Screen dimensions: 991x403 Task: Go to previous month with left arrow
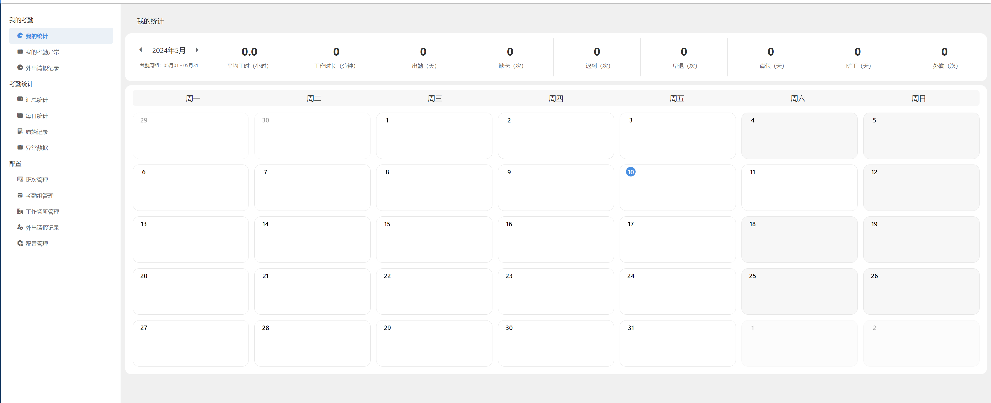click(x=141, y=50)
